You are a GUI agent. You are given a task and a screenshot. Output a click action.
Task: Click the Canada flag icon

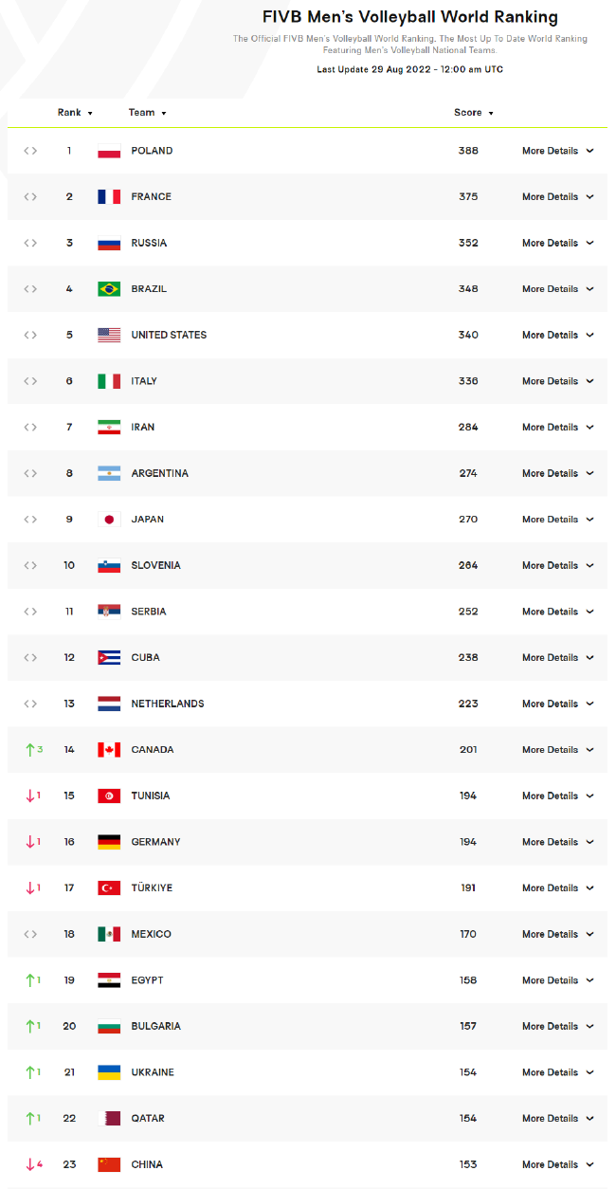109,750
